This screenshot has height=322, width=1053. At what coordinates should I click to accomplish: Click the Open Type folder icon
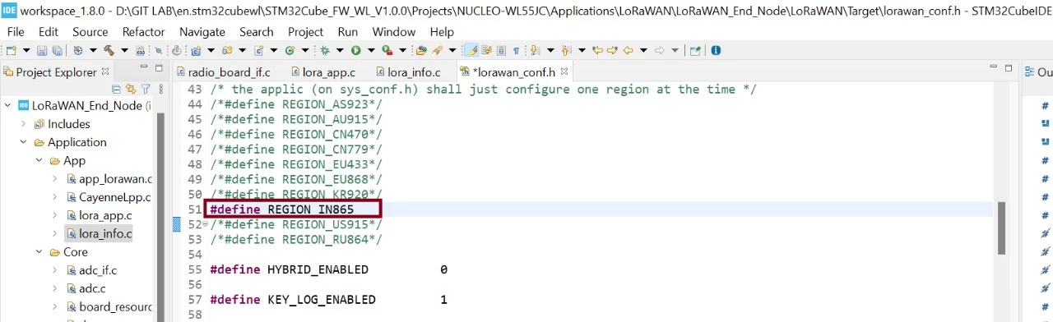(421, 50)
